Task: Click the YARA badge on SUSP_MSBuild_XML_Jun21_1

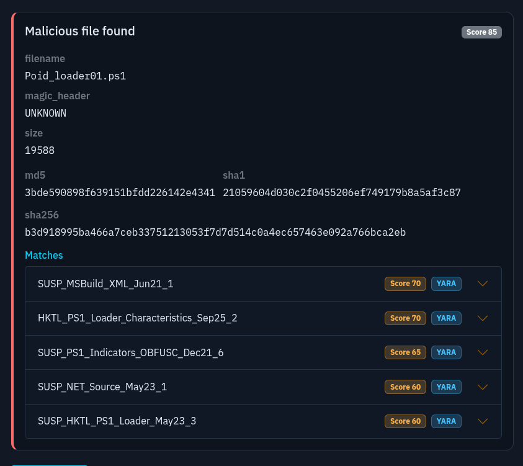Action: tap(446, 284)
